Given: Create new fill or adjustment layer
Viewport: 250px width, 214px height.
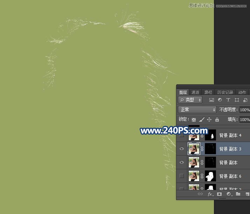Looking at the screenshot, I should point(229,194).
